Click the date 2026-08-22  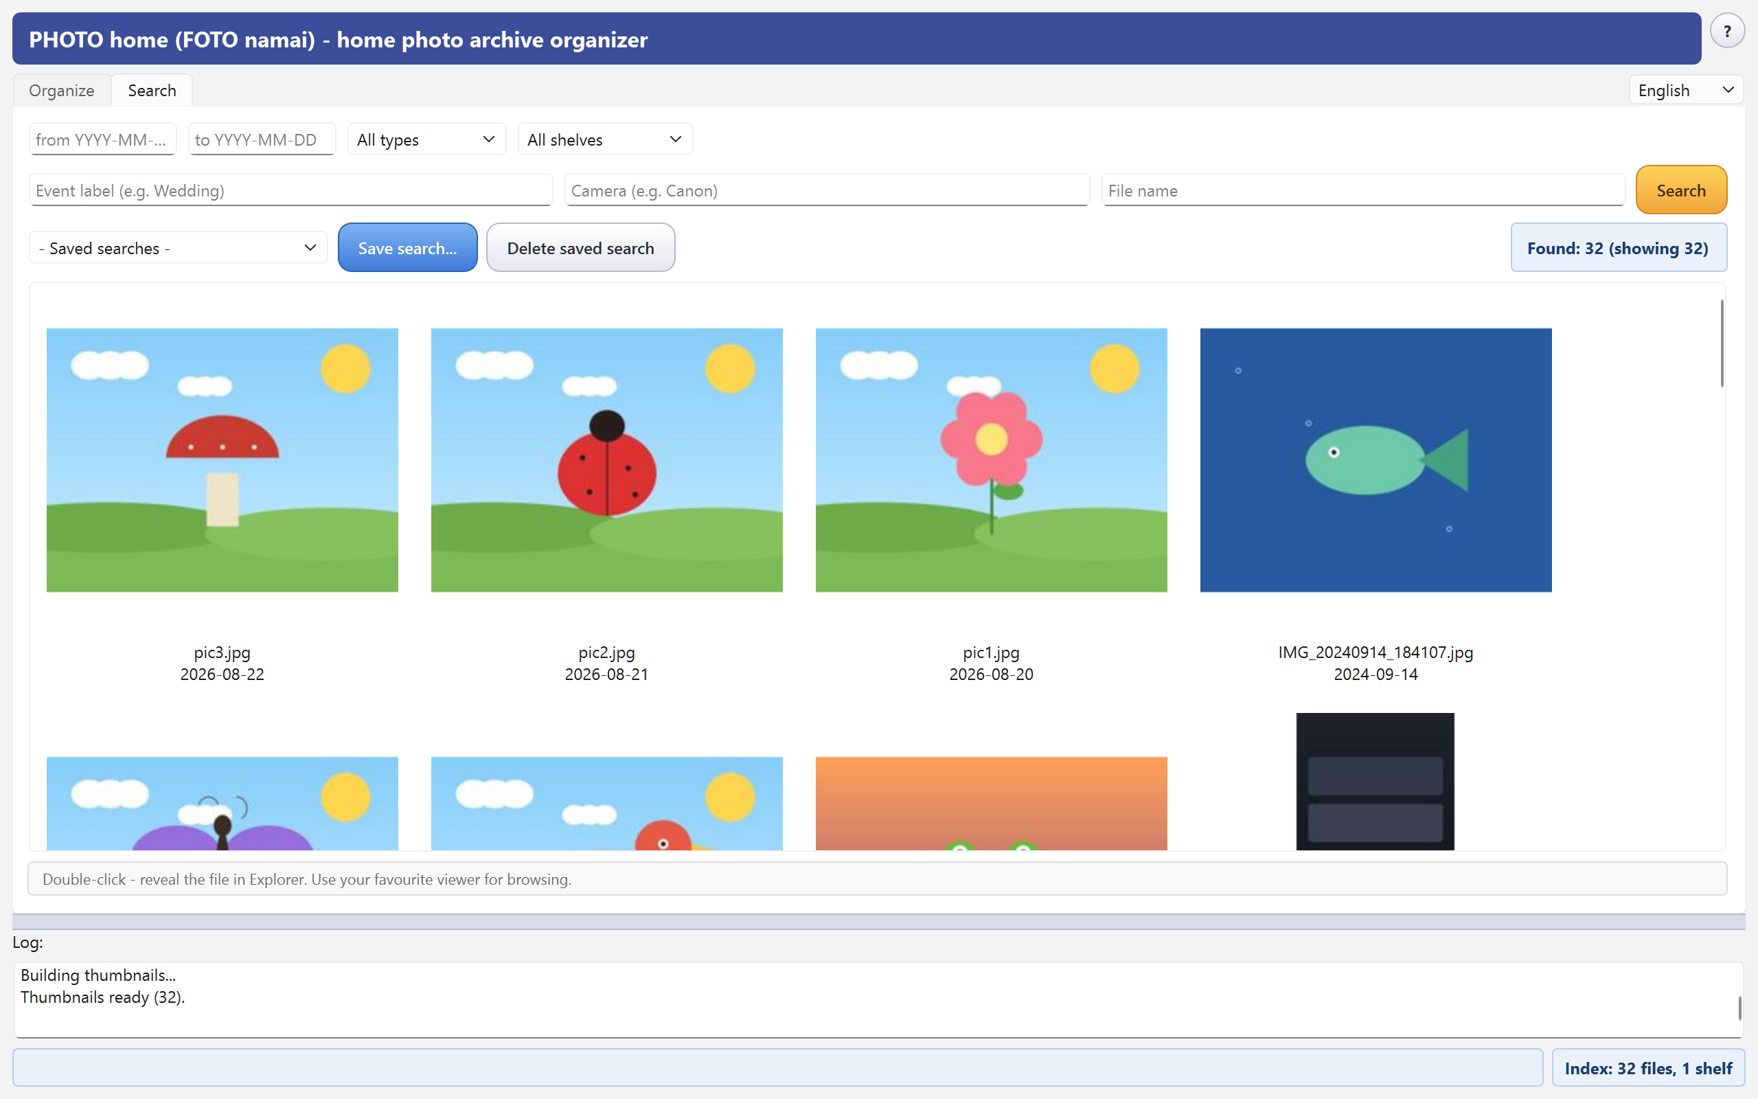click(x=222, y=675)
